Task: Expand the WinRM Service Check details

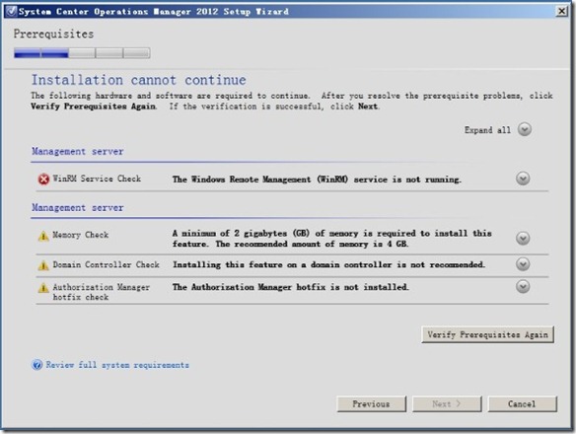Action: 523,179
